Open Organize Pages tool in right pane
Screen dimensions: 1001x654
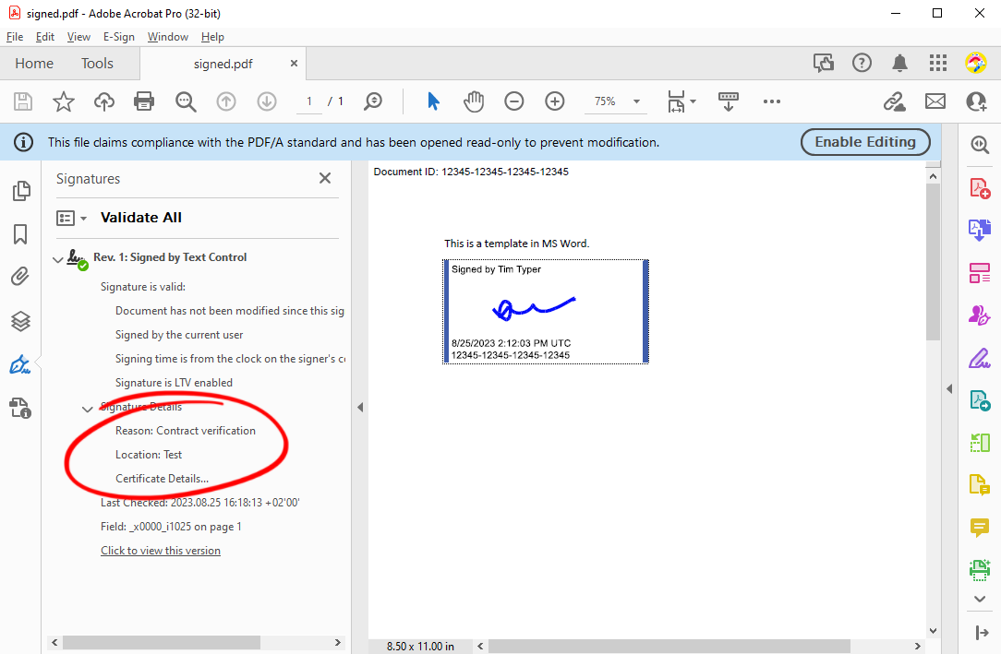pos(980,273)
